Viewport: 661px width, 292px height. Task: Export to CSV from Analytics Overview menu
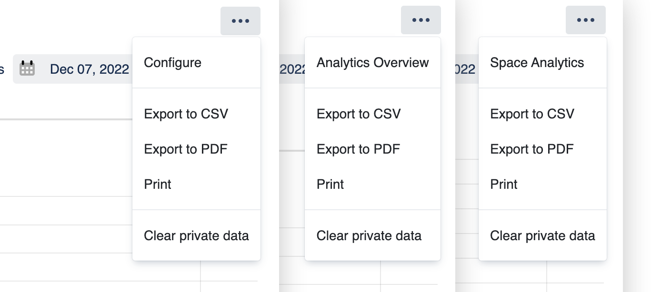pyautogui.click(x=359, y=114)
